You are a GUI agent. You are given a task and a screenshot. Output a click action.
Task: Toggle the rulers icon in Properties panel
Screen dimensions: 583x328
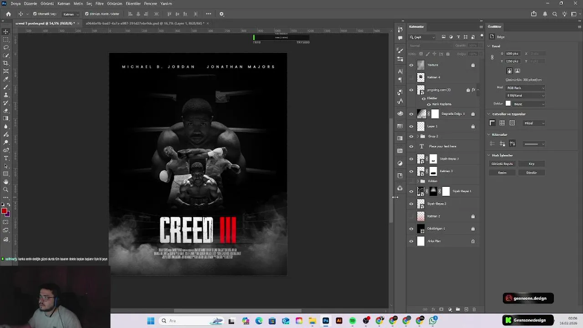(492, 123)
